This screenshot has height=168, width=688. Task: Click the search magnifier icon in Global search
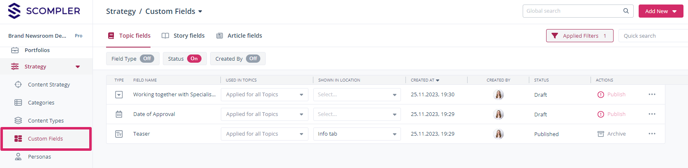tap(626, 11)
